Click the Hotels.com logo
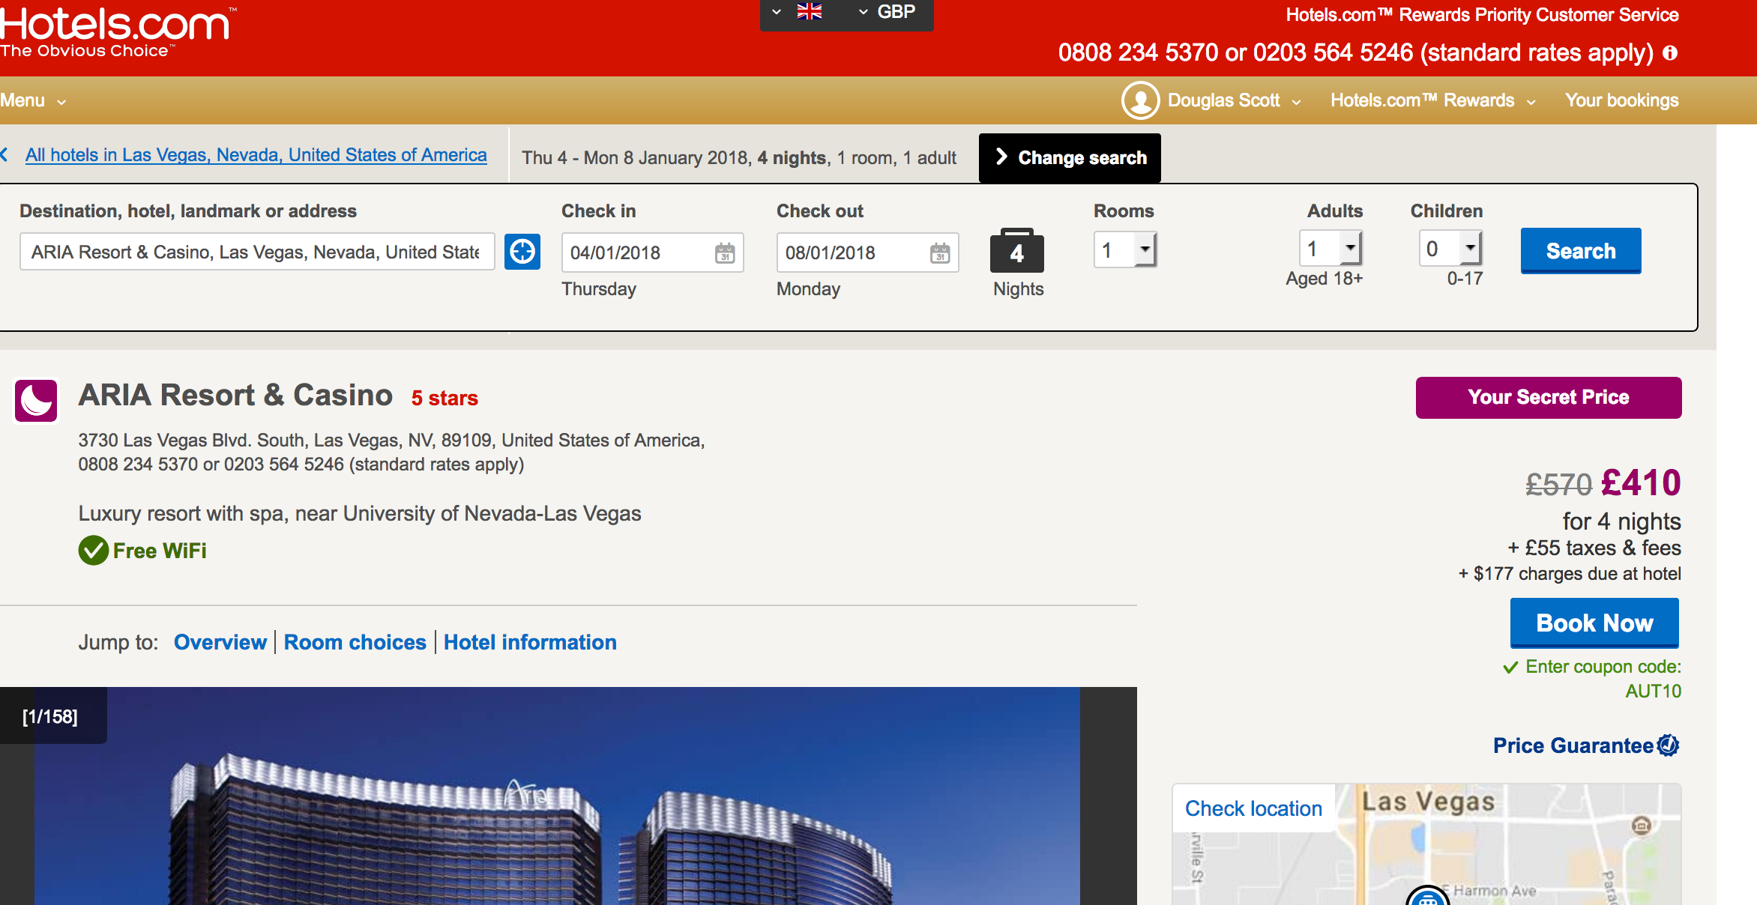Image resolution: width=1757 pixels, height=905 pixels. (117, 31)
